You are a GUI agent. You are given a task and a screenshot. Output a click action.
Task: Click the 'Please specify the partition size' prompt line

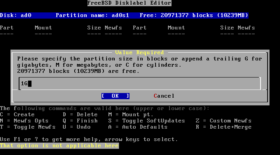(140, 59)
